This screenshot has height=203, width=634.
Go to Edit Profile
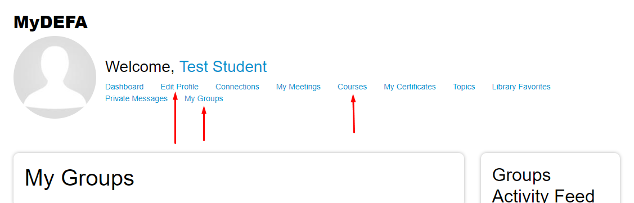[x=179, y=87]
